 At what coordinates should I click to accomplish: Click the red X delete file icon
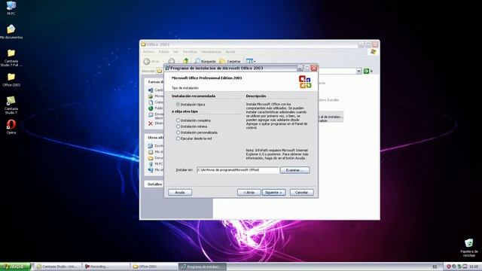(x=151, y=123)
